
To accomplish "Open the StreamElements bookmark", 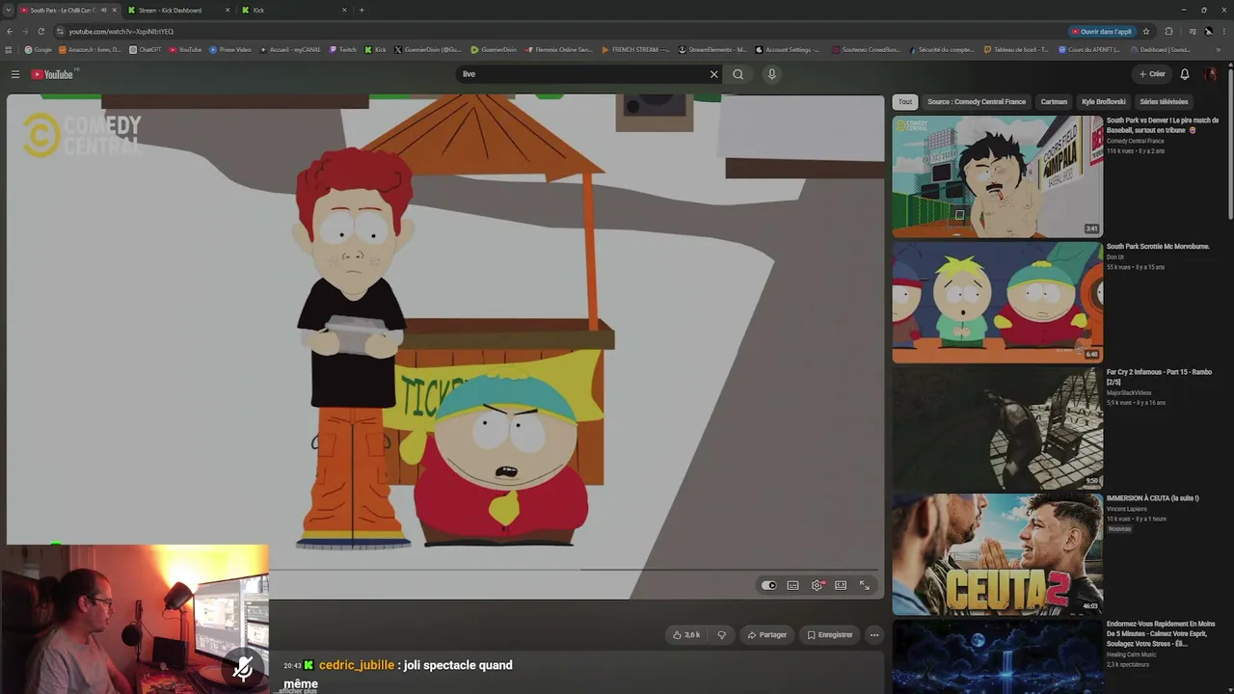I will (712, 49).
